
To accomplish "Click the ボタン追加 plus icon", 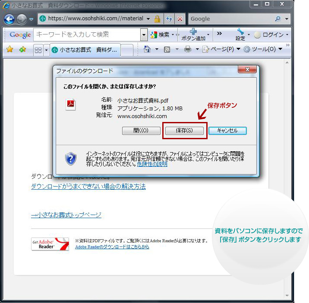I will click(x=193, y=31).
